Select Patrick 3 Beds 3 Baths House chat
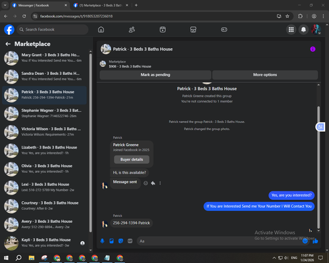The width and height of the screenshot is (329, 263). tap(44, 95)
